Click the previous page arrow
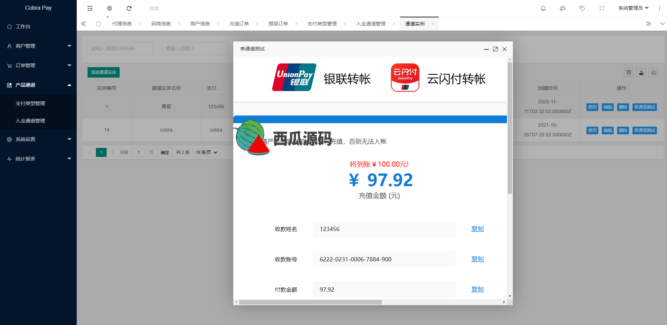 [x=89, y=152]
